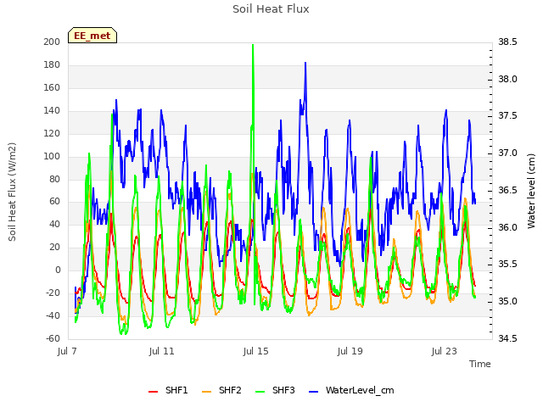The width and height of the screenshot is (543, 407).
Task: Toggle the WaterLevel_cm legend entry
Action: point(351,390)
